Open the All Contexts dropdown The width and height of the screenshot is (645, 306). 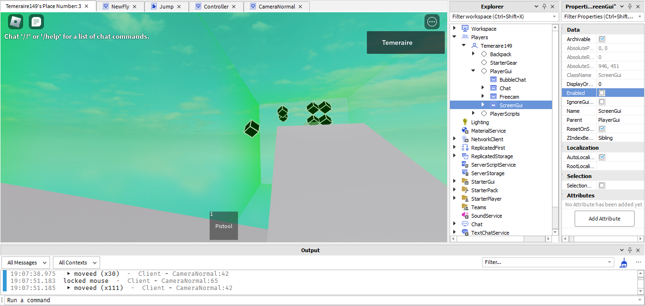[x=76, y=263]
